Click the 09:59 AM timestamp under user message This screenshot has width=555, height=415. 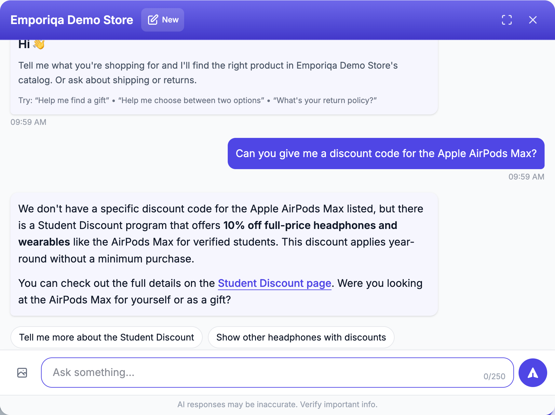[526, 177]
